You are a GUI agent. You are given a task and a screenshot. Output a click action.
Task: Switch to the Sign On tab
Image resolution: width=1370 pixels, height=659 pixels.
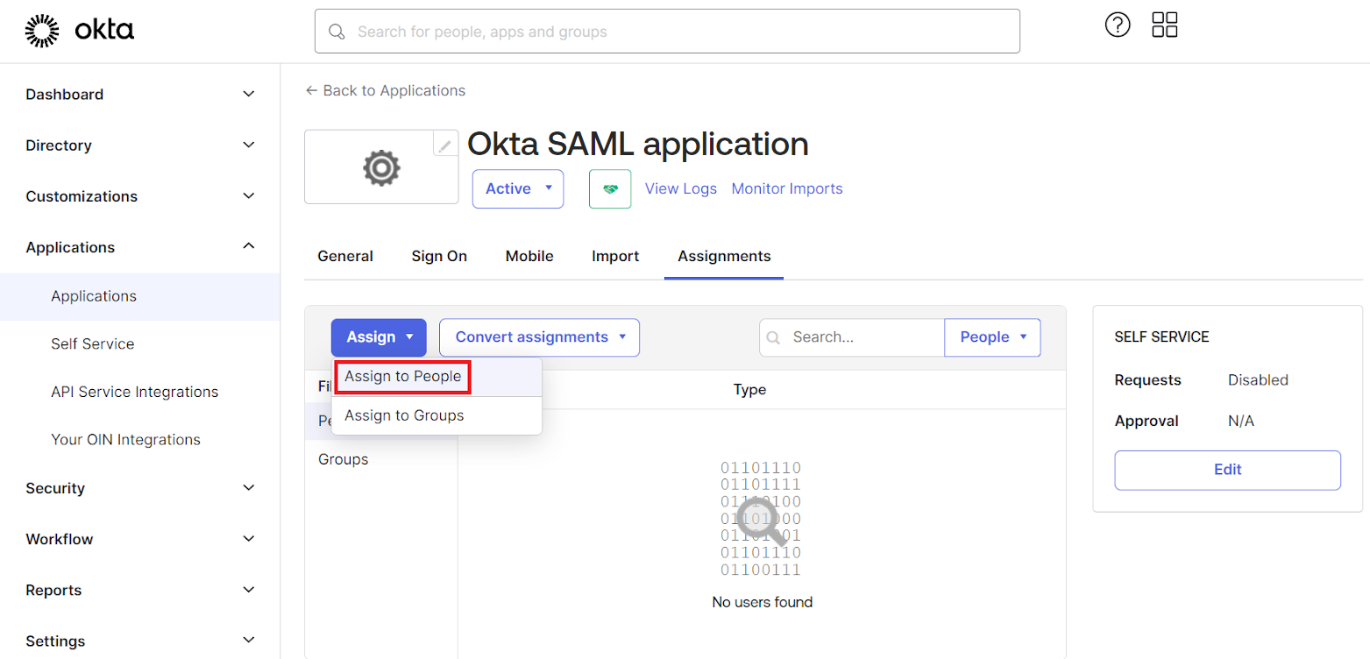[439, 256]
